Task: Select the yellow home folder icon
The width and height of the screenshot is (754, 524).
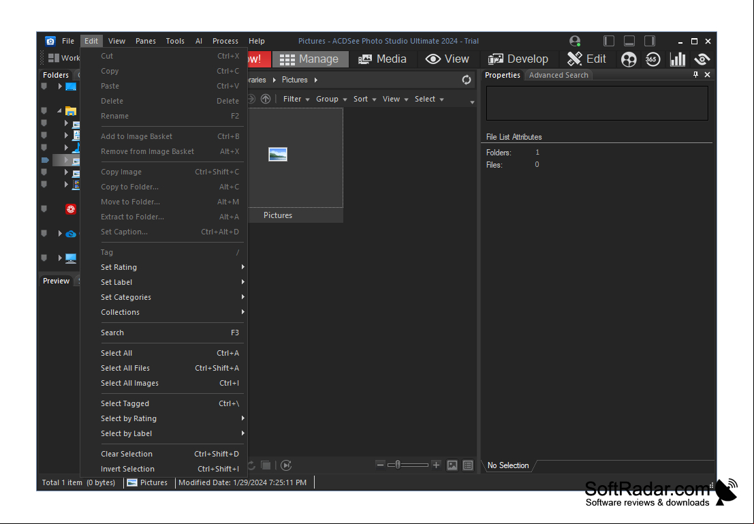Action: (x=71, y=111)
